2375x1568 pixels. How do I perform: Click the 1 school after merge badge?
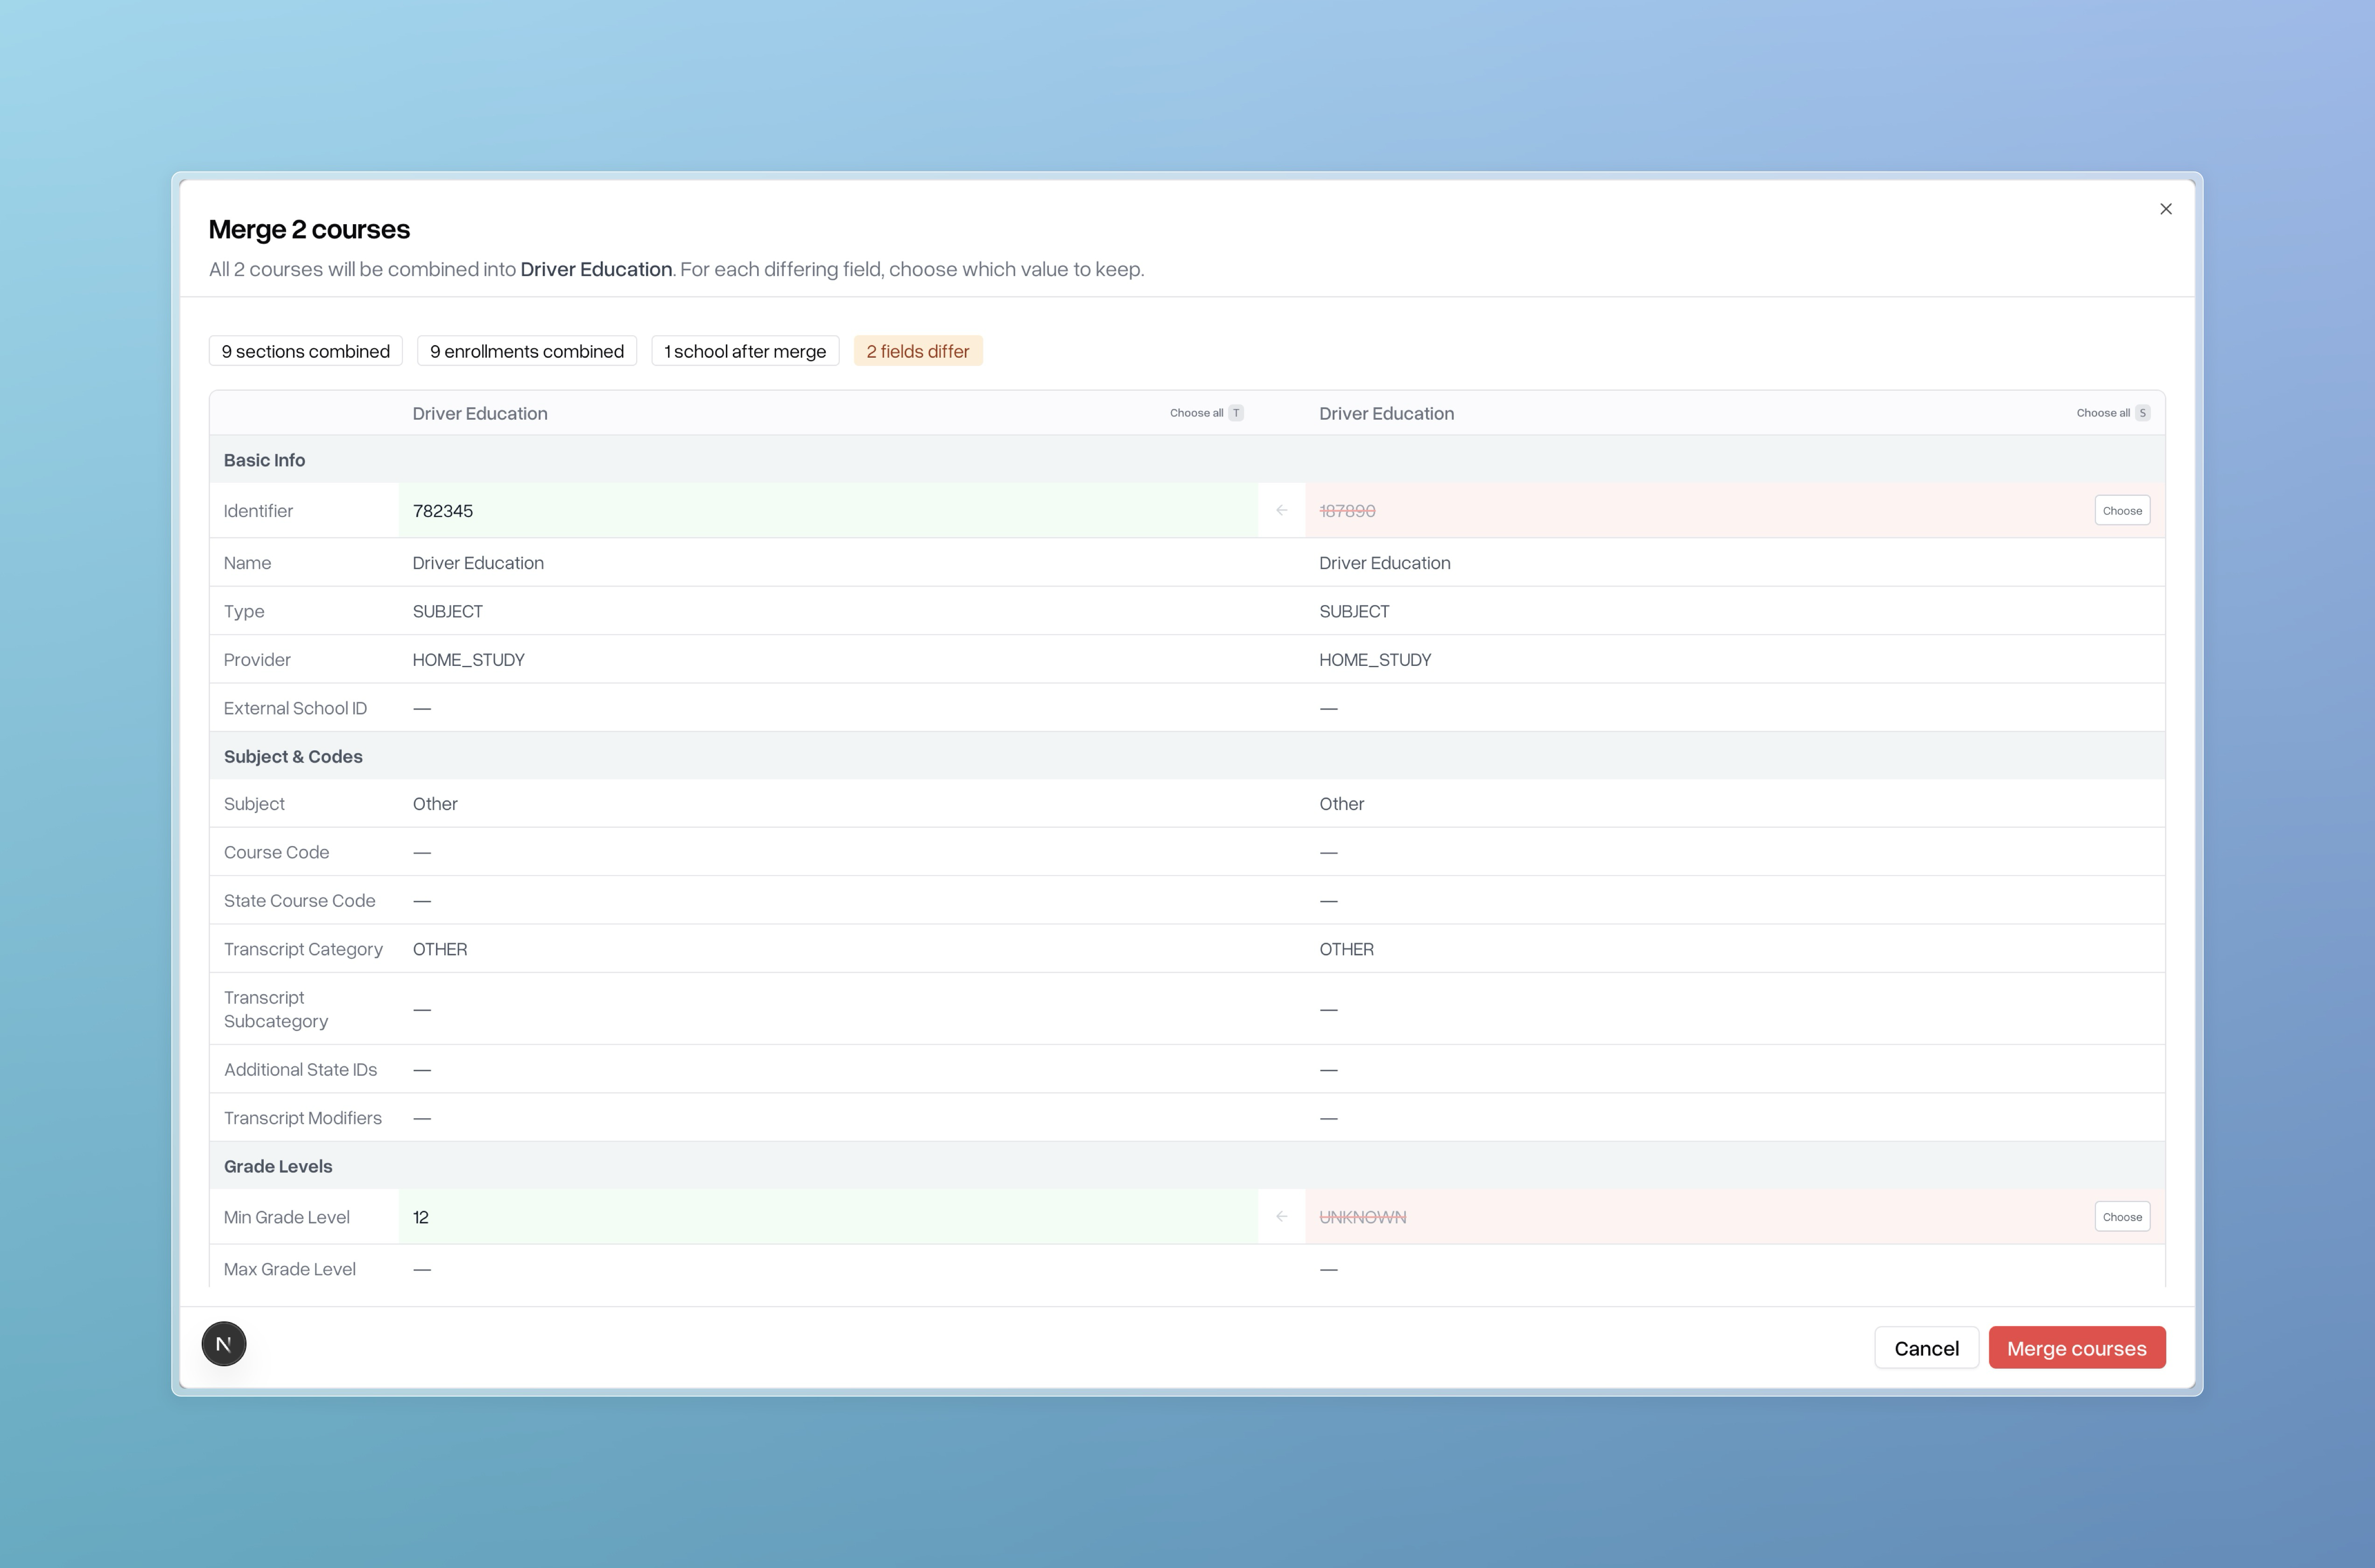pyautogui.click(x=745, y=351)
